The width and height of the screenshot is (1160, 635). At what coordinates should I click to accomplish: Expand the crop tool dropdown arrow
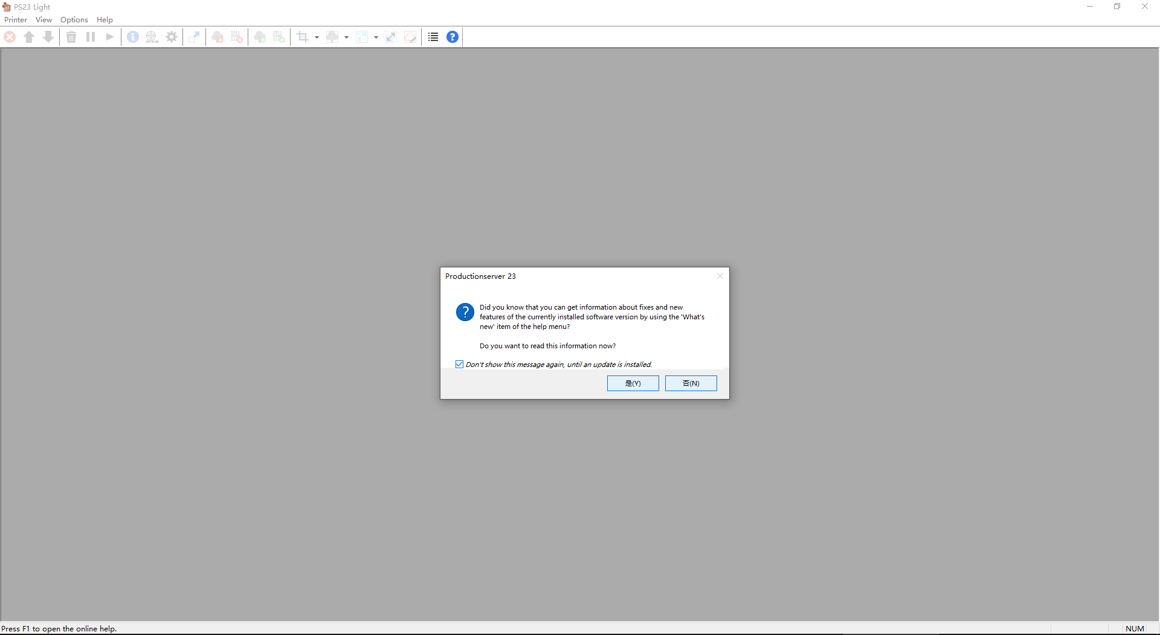pos(317,37)
